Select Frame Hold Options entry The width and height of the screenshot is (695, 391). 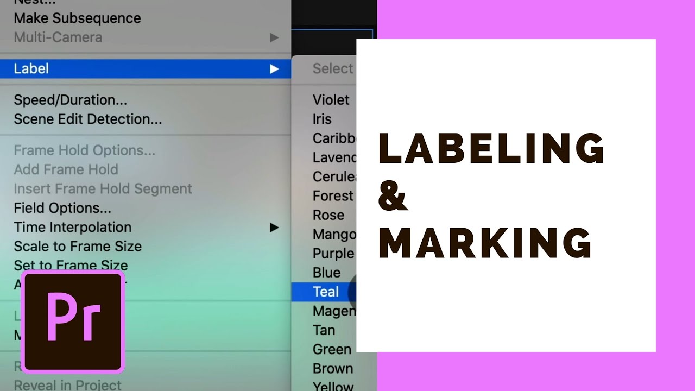click(x=85, y=150)
